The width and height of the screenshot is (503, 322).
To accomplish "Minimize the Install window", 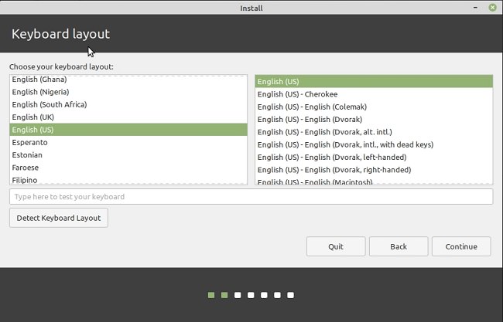I will click(475, 8).
